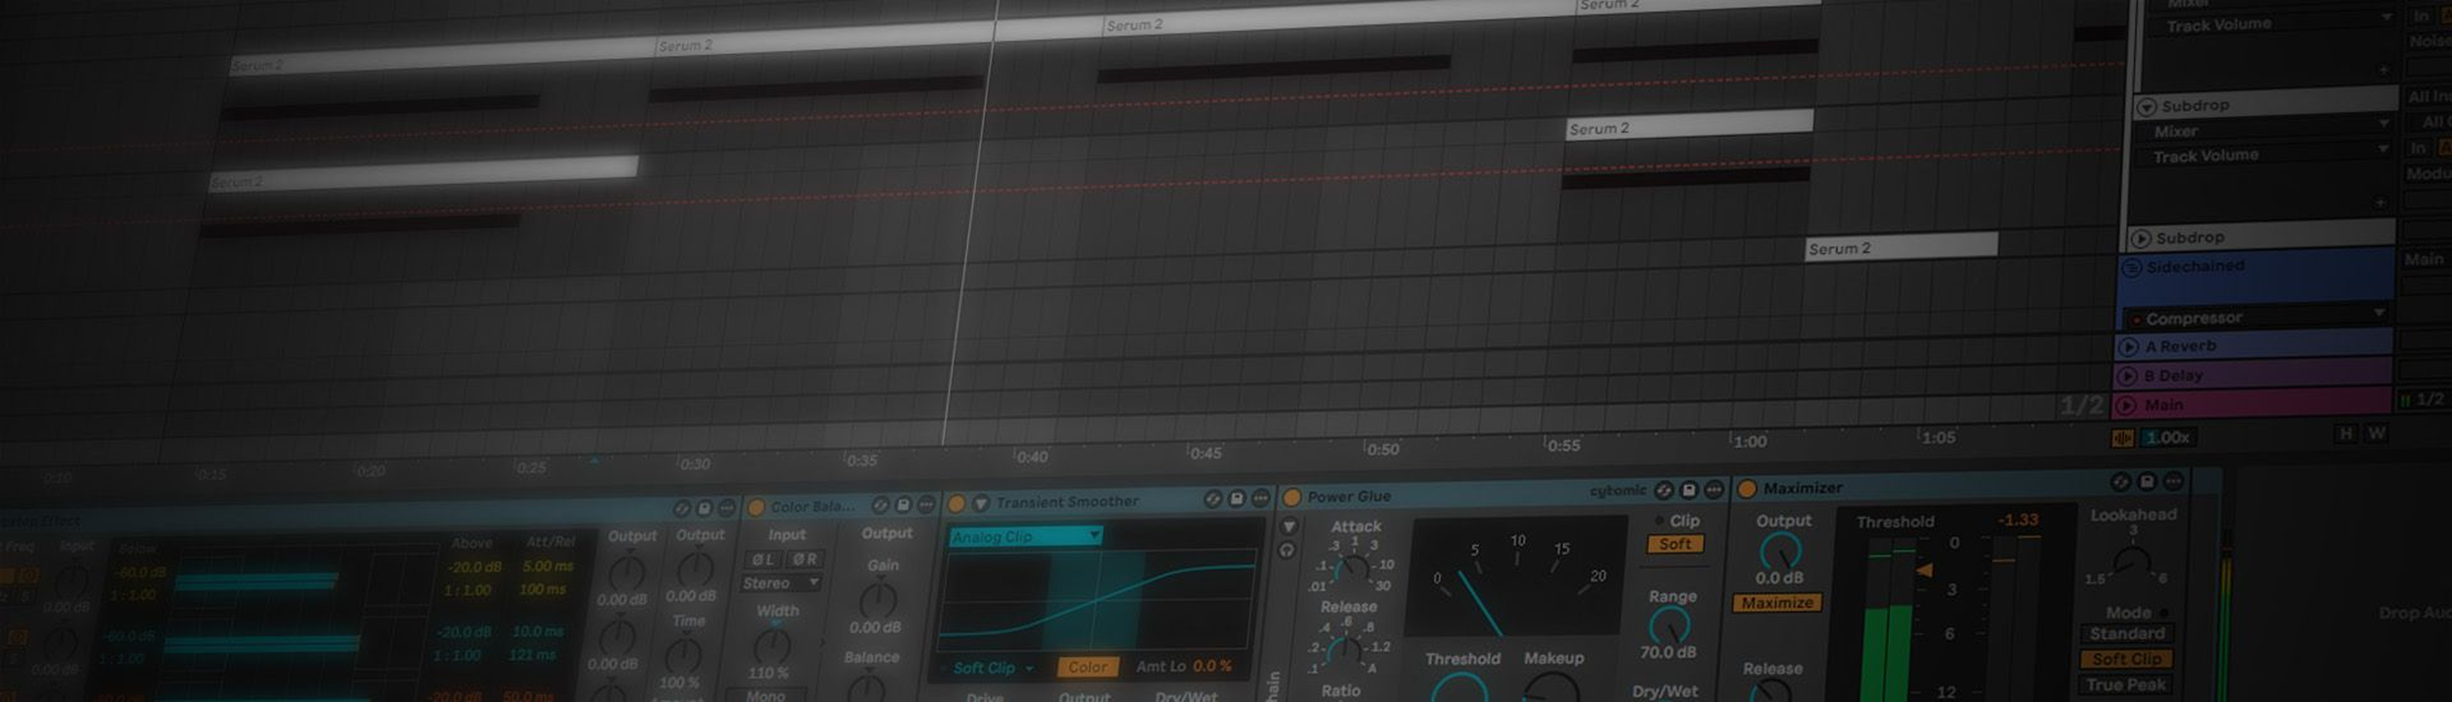Click the 0:45 mark on the time ruler
Image resolution: width=2452 pixels, height=702 pixels.
click(1205, 453)
